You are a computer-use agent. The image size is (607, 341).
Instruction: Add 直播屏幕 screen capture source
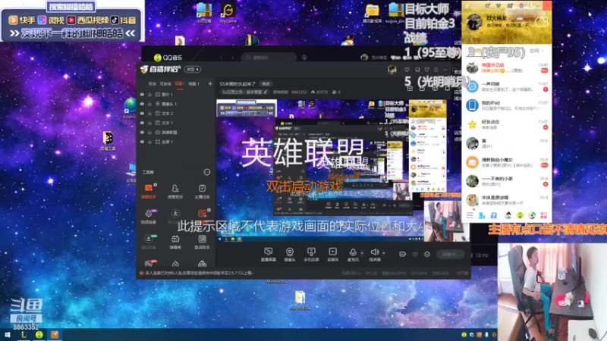[269, 255]
